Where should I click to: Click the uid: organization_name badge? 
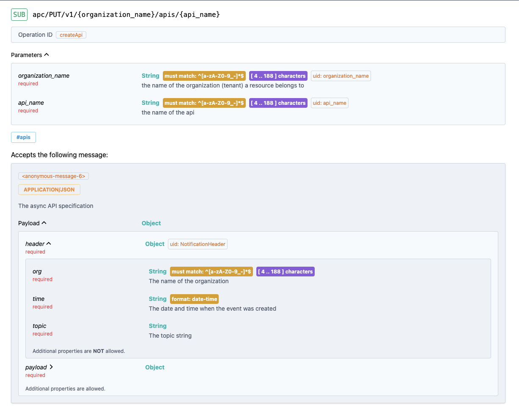341,76
